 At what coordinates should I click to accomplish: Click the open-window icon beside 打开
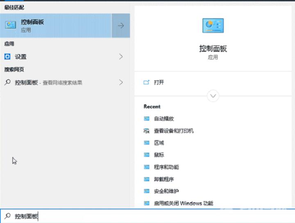coord(146,82)
